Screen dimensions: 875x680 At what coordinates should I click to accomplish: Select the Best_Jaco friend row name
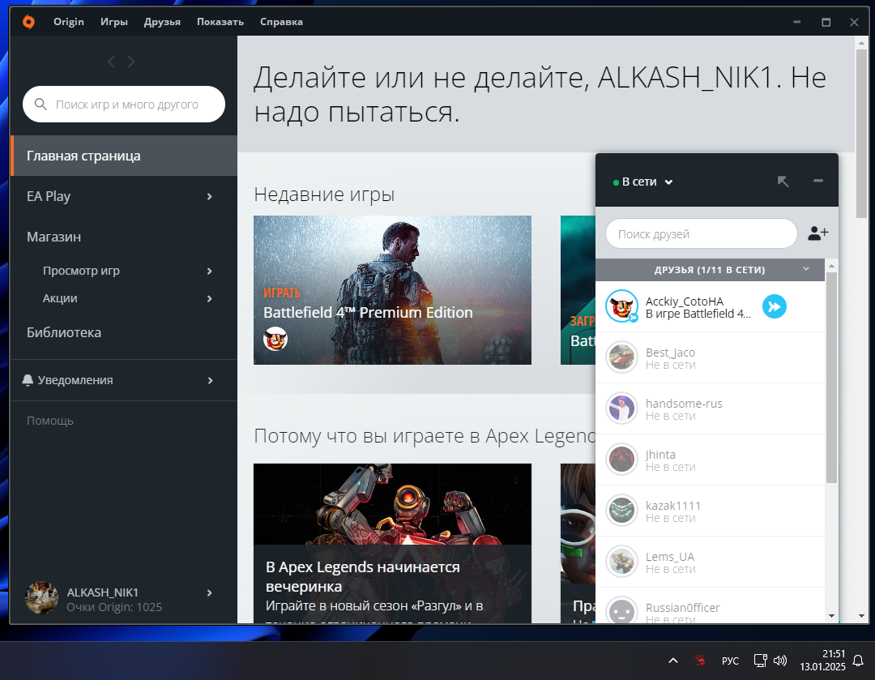tap(670, 353)
